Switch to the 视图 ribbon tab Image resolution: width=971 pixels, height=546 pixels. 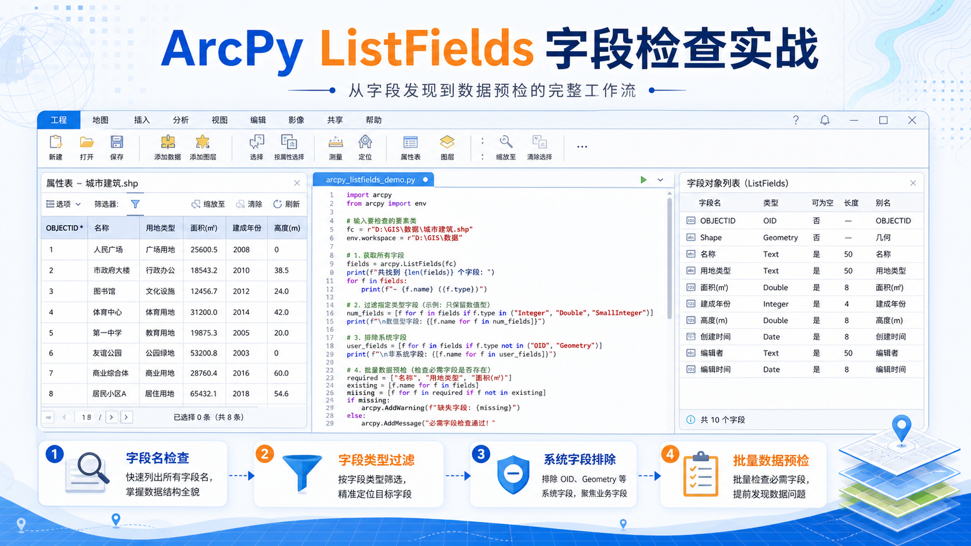tap(220, 120)
